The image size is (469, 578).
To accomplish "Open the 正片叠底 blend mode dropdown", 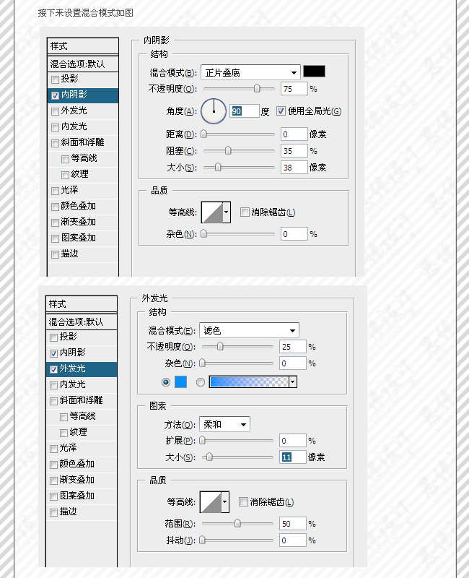I will (250, 73).
